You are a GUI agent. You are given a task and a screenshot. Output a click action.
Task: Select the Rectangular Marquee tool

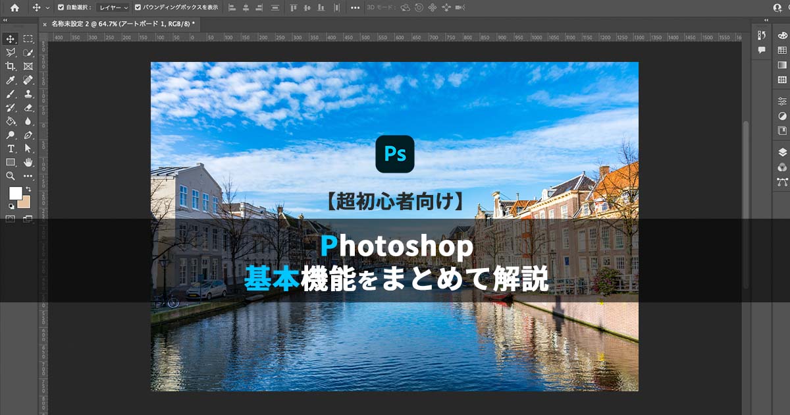28,39
